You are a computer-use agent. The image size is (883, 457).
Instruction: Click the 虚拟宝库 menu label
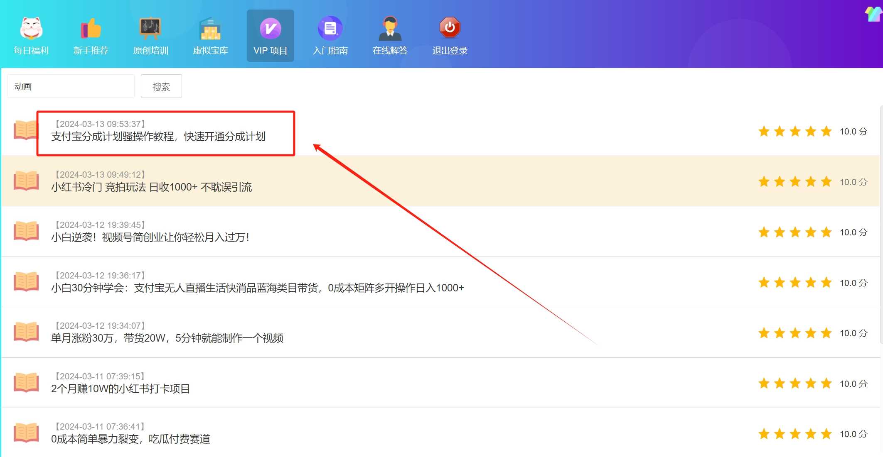[211, 51]
